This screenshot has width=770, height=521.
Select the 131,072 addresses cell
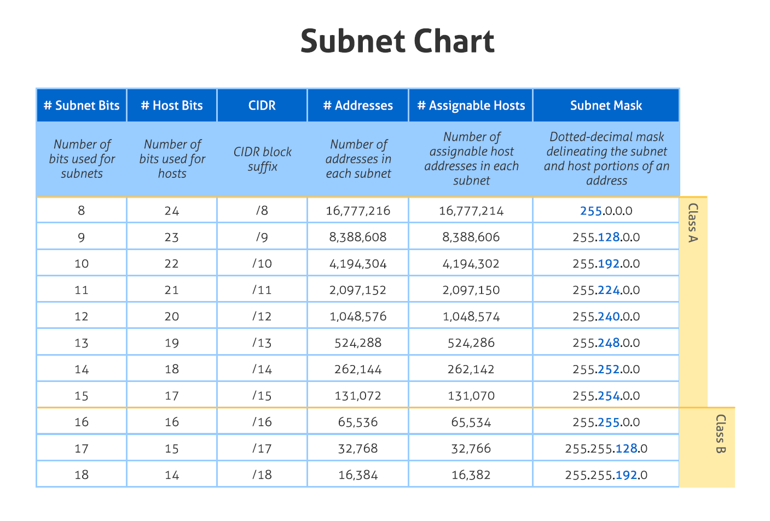pos(358,395)
